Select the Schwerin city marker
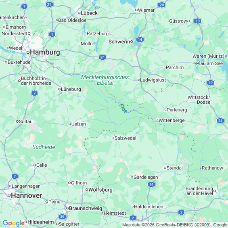Screen dimensions: 228x228 (132, 42)
